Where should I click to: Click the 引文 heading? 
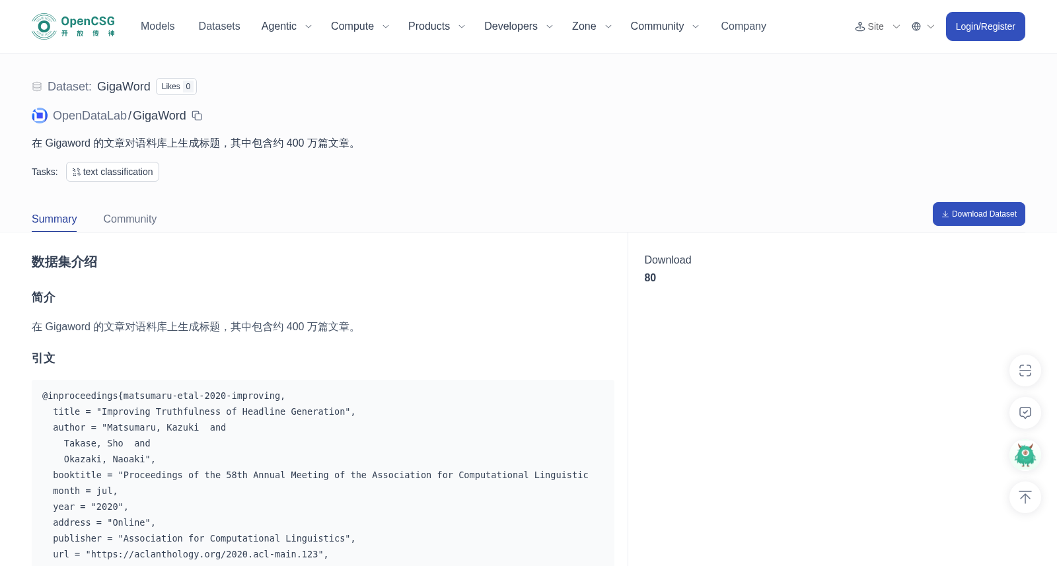coord(44,359)
